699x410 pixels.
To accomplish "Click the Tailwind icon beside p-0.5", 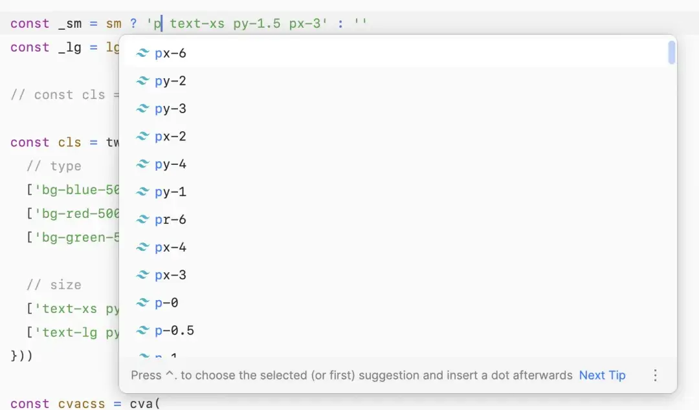I will tap(142, 330).
